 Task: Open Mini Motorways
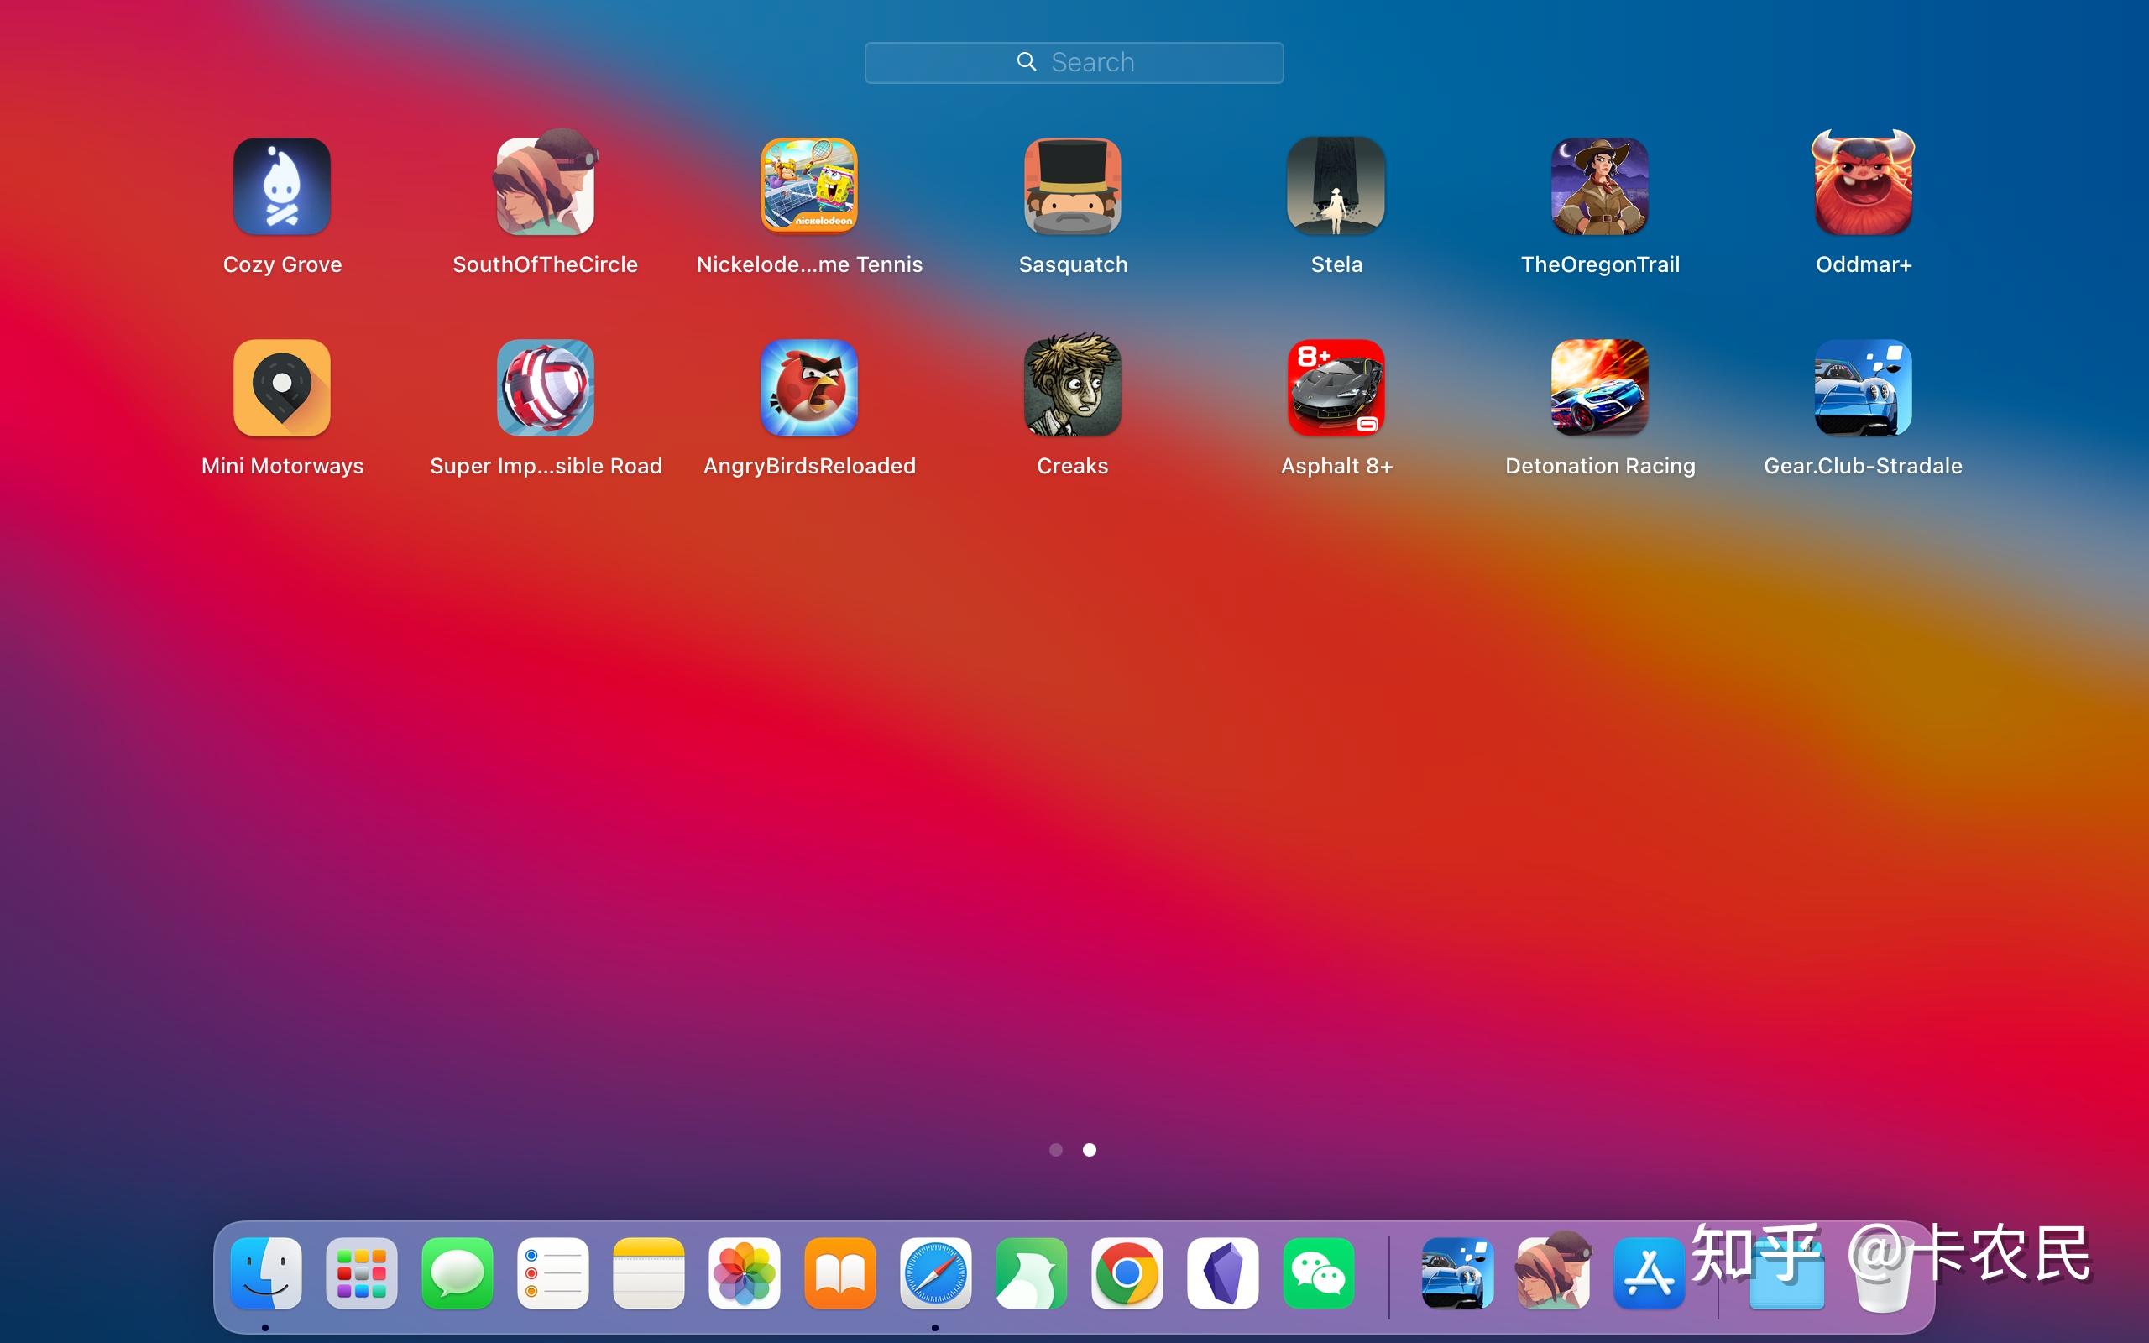click(281, 388)
